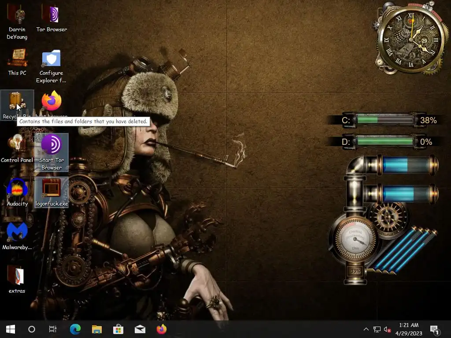Screen dimensions: 451x338
Task: Select Configure Explorer shortcut icon
Action: pos(51,66)
